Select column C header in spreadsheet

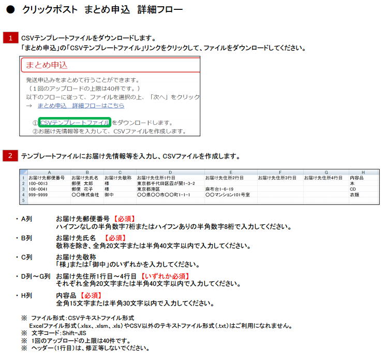point(120,172)
